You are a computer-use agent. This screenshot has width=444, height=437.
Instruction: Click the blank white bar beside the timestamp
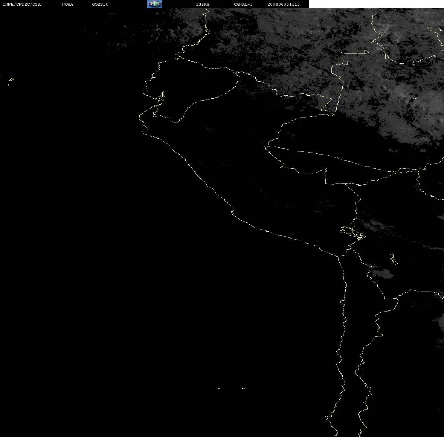coord(376,4)
